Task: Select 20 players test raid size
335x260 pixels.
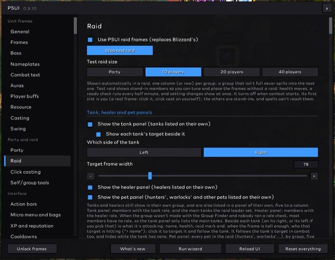Action: [x=232, y=72]
